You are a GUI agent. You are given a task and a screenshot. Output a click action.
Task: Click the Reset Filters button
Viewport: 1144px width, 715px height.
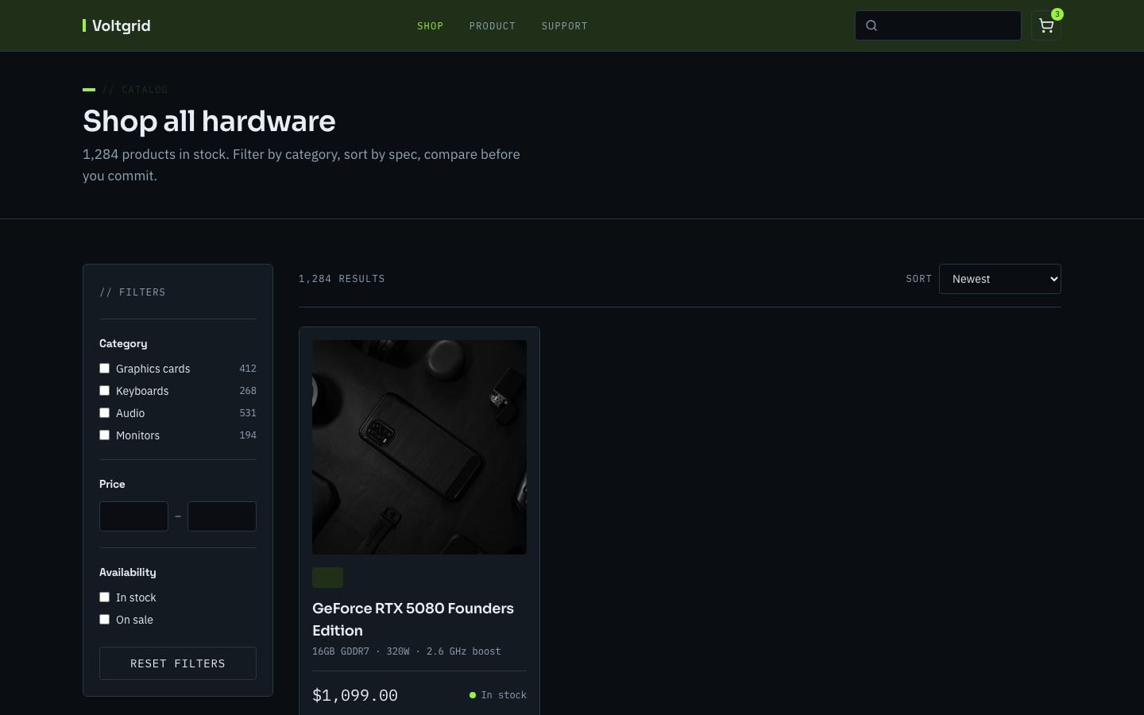pyautogui.click(x=178, y=663)
